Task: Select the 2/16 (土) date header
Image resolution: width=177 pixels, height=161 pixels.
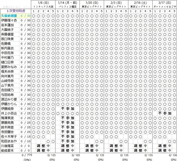Action: pos(140,3)
